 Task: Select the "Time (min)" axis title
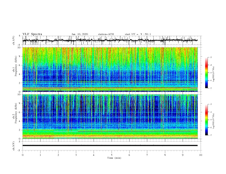[x=114, y=158]
